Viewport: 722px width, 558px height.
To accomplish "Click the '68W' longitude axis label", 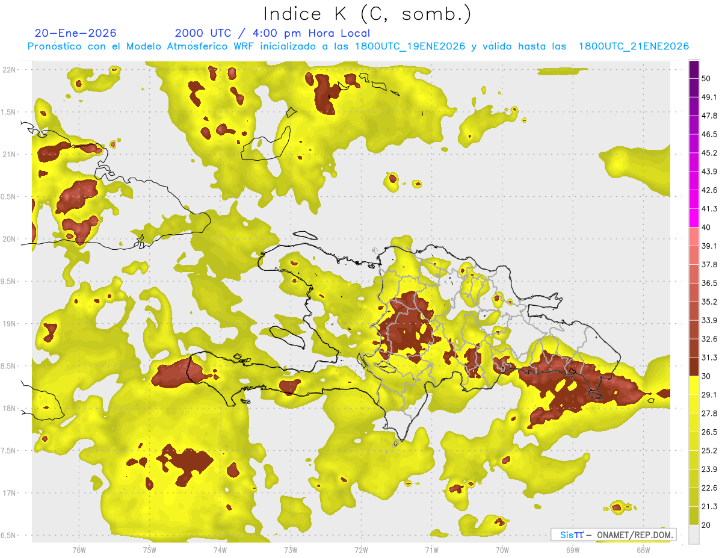I will pyautogui.click(x=643, y=550).
